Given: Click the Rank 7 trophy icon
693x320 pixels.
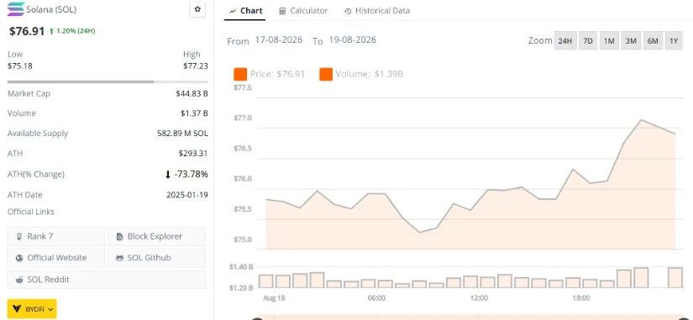Looking at the screenshot, I should coord(19,237).
